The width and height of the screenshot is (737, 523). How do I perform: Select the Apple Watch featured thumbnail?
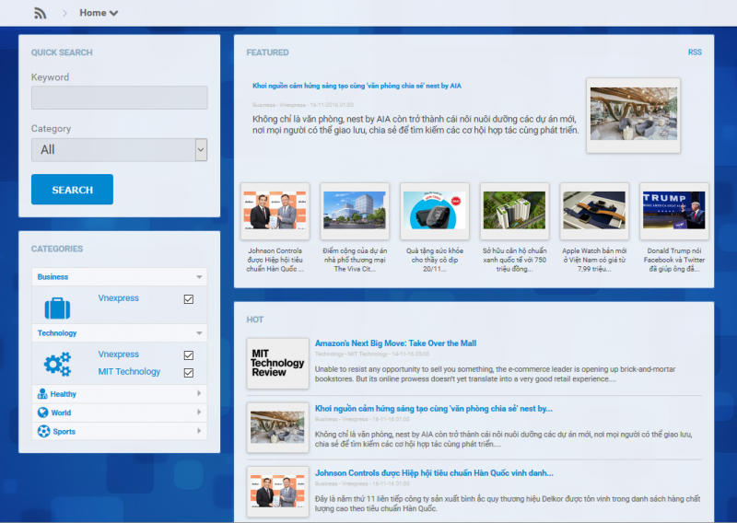click(x=594, y=211)
